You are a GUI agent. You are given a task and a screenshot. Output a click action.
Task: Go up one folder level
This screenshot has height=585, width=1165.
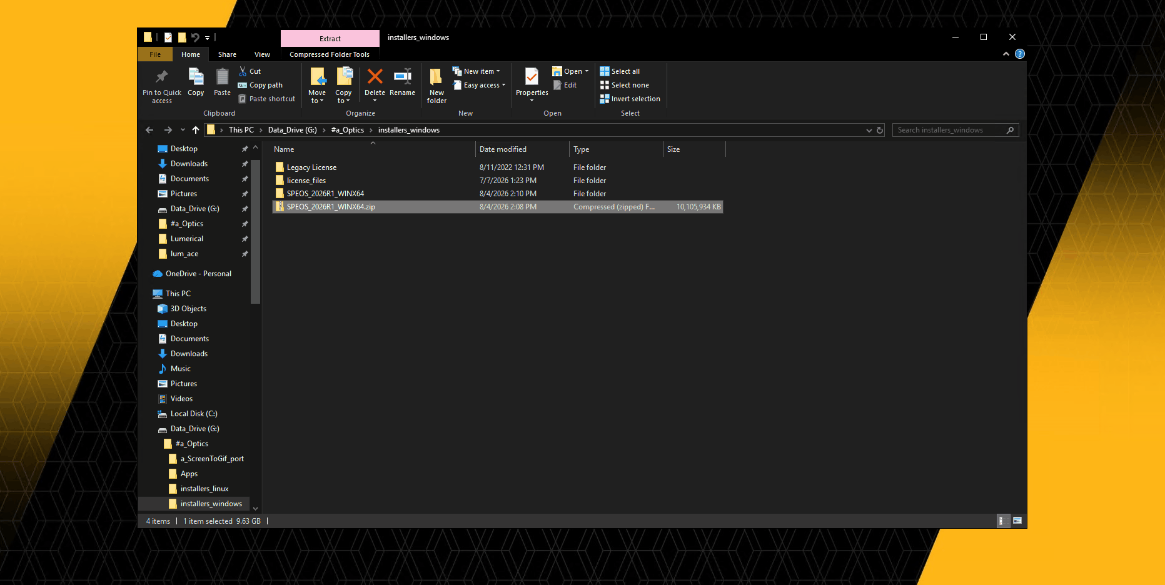tap(196, 130)
